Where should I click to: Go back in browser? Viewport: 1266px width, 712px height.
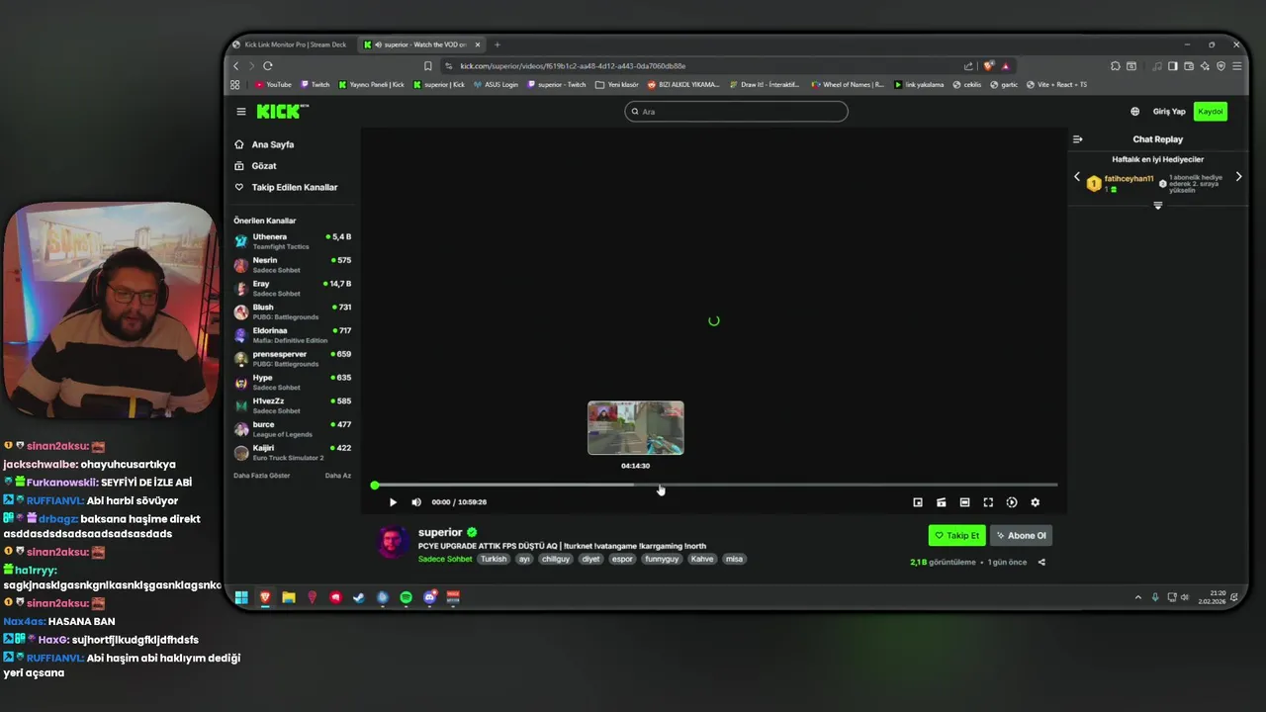click(235, 66)
